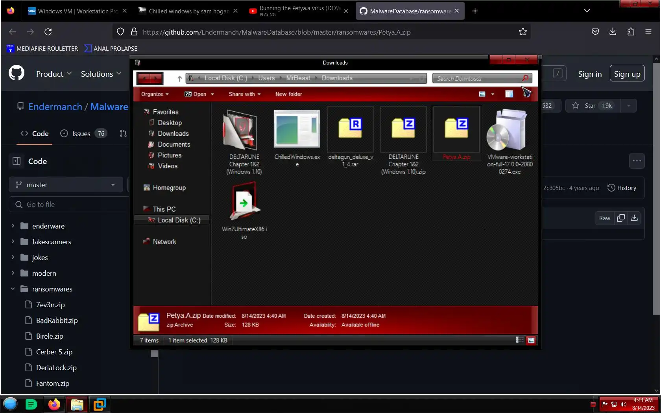Viewport: 661px width, 413px height.
Task: Switch to the Chilled windows by sam hogan tab
Action: coord(187,11)
